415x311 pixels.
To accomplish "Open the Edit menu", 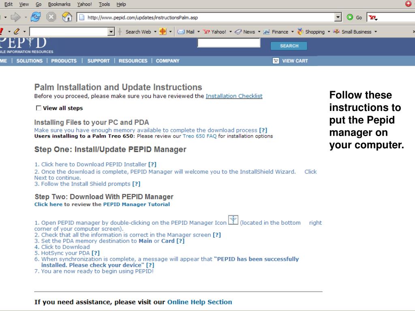I will click(9, 4).
